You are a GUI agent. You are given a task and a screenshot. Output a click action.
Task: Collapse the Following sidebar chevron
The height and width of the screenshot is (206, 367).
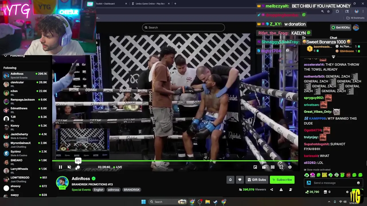point(5,56)
